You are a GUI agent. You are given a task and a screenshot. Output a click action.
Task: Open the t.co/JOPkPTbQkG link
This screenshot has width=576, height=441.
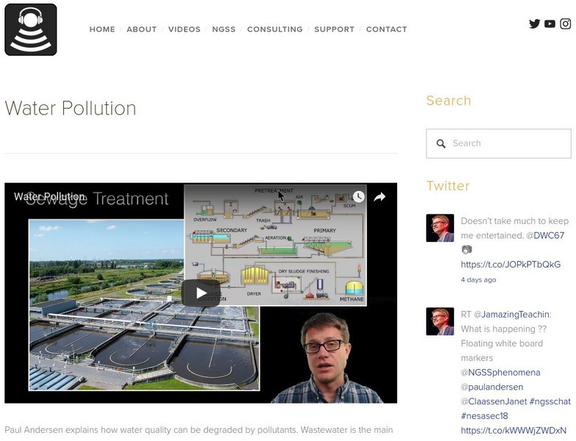[x=511, y=265]
